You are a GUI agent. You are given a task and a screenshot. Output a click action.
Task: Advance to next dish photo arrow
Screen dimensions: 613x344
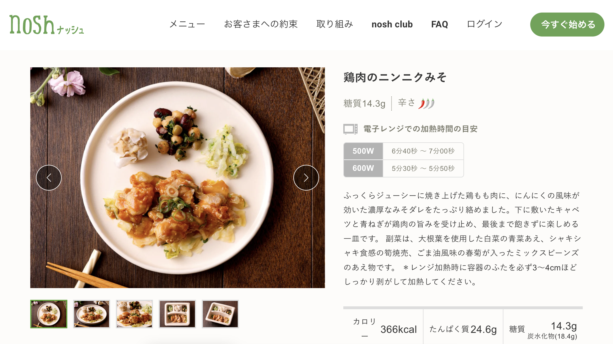[x=306, y=178]
